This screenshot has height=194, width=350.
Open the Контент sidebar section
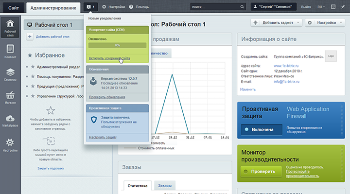click(x=10, y=52)
